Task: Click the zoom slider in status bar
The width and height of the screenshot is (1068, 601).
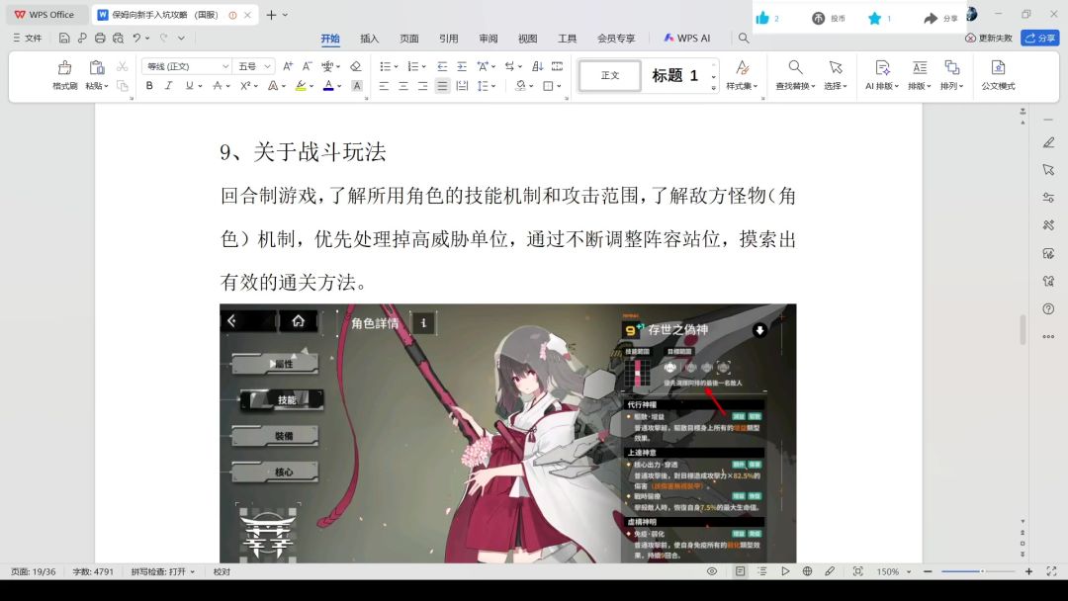Action: tap(977, 571)
